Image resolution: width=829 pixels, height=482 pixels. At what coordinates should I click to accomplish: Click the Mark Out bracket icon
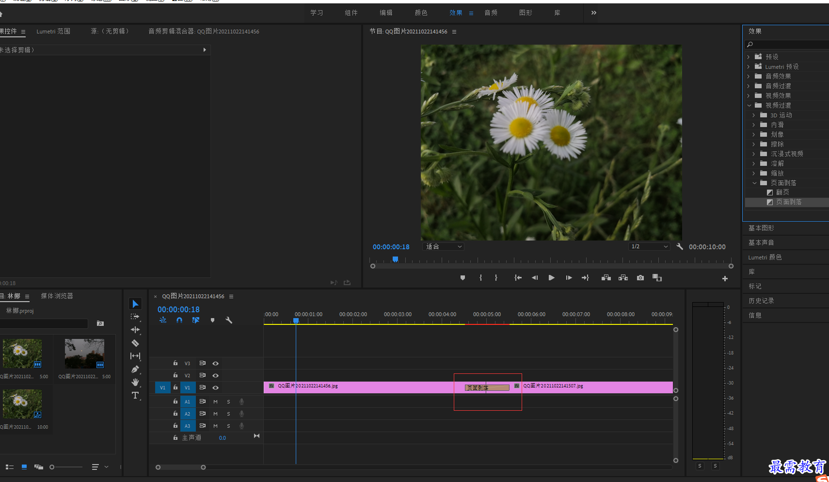coord(496,278)
